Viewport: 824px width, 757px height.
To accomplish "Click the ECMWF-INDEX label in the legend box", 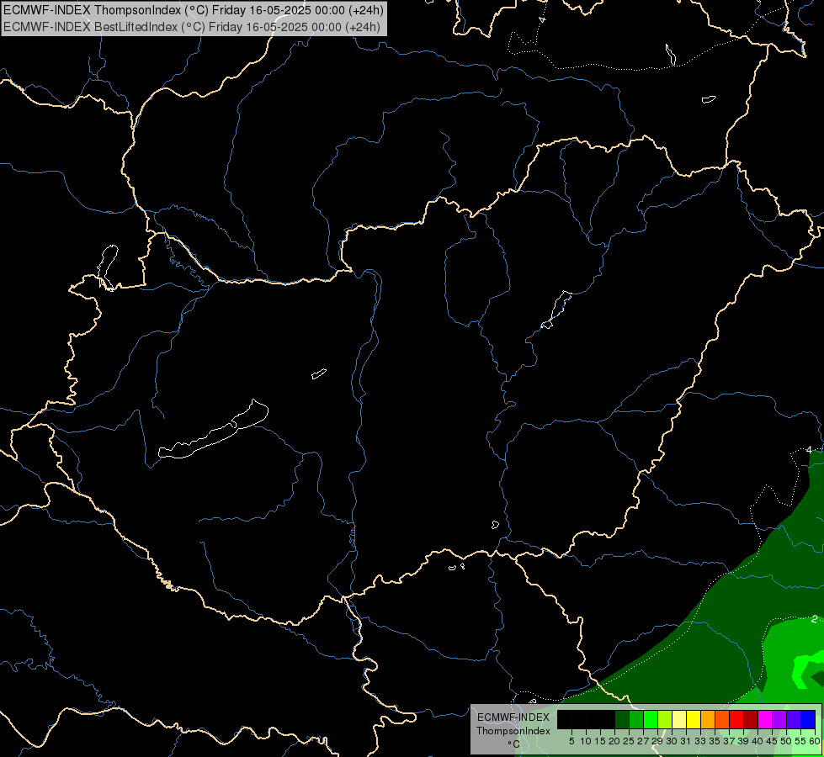I will [513, 717].
